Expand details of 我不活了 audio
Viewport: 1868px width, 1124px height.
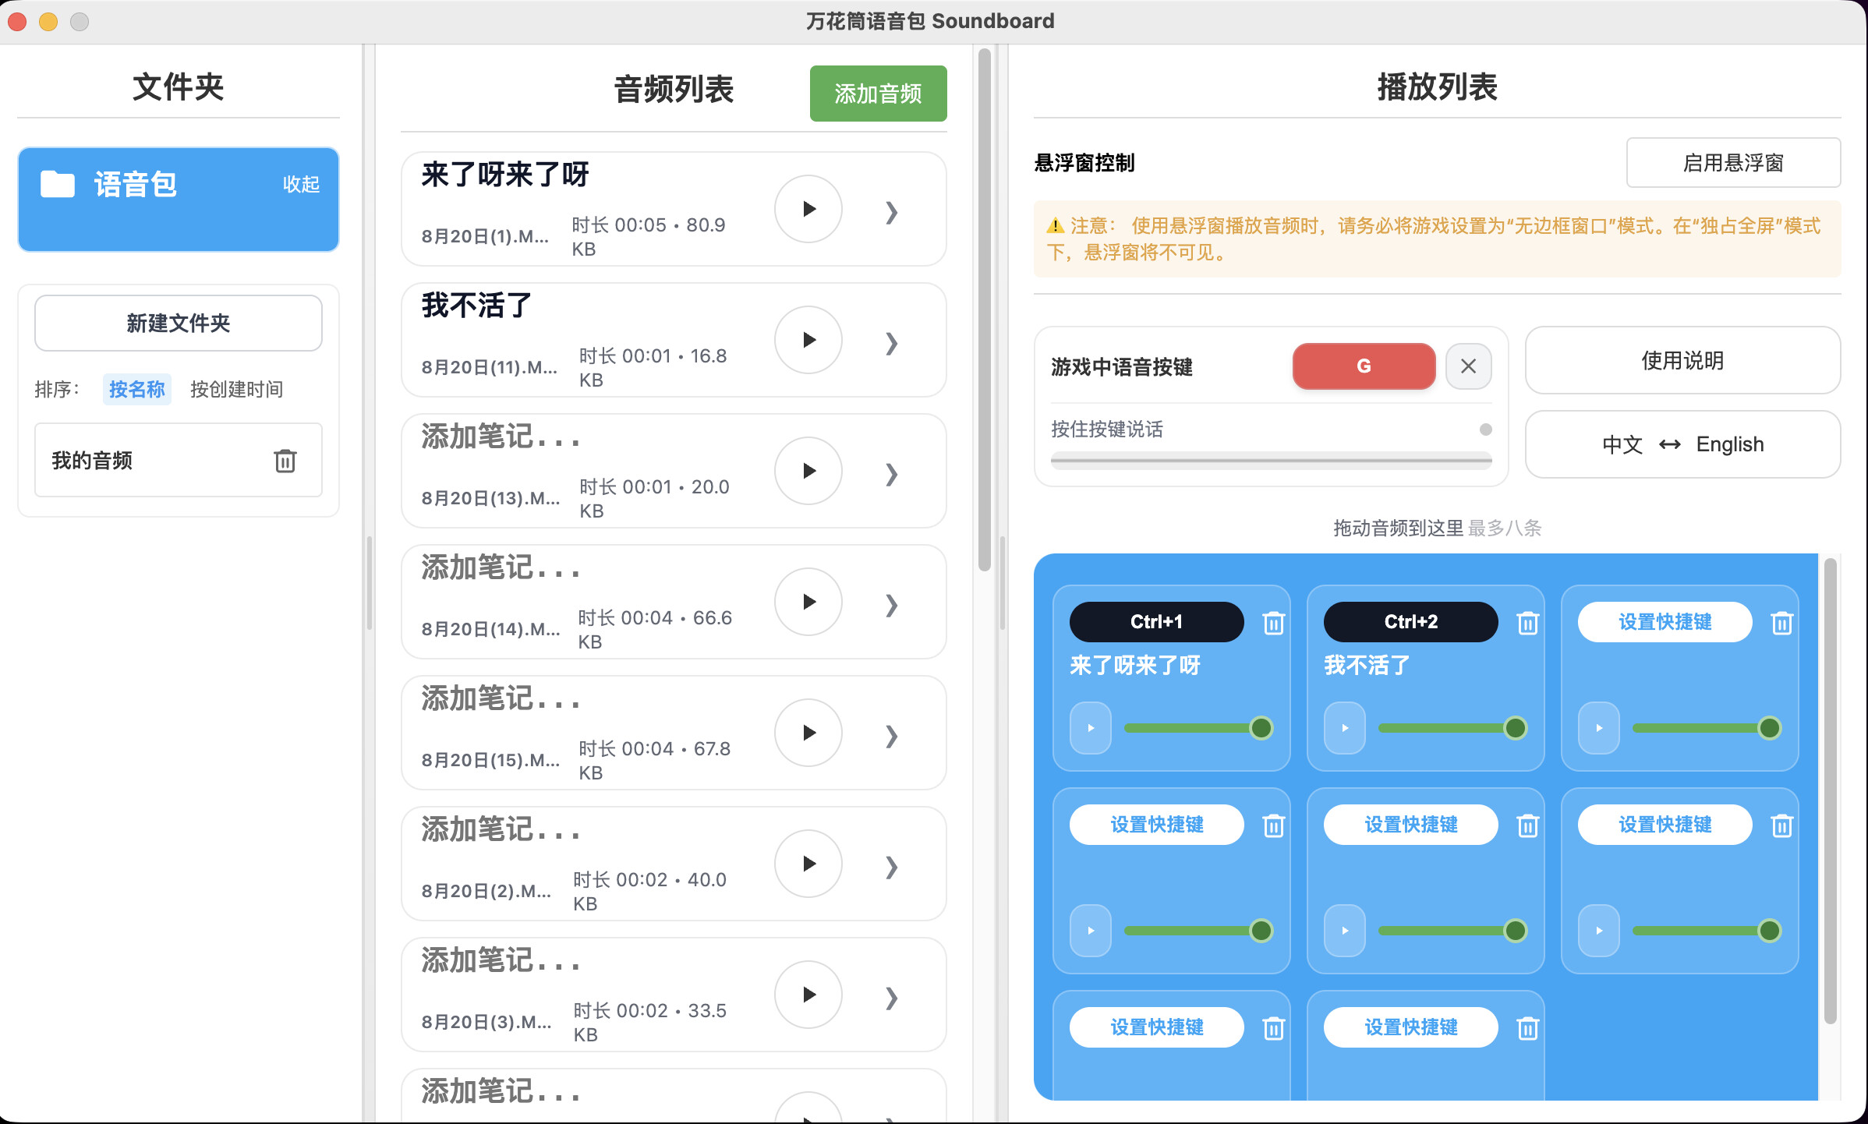pyautogui.click(x=890, y=343)
